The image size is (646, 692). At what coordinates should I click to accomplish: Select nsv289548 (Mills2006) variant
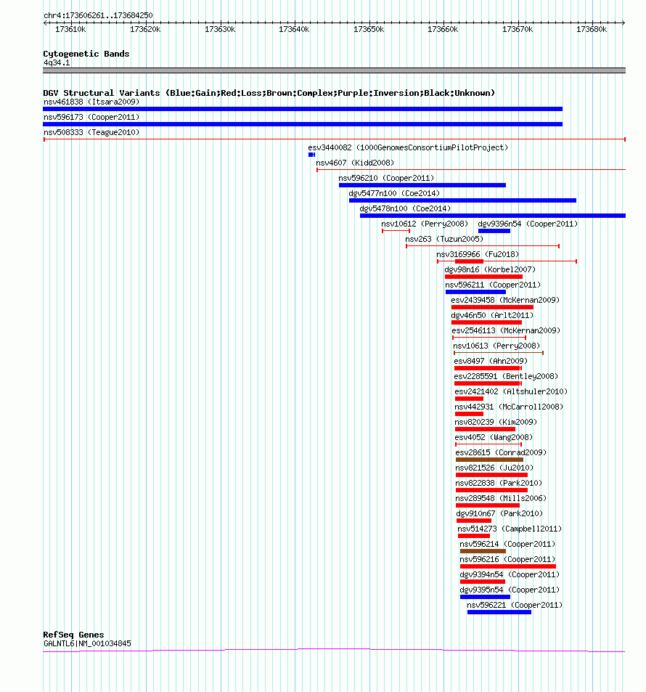[502, 498]
